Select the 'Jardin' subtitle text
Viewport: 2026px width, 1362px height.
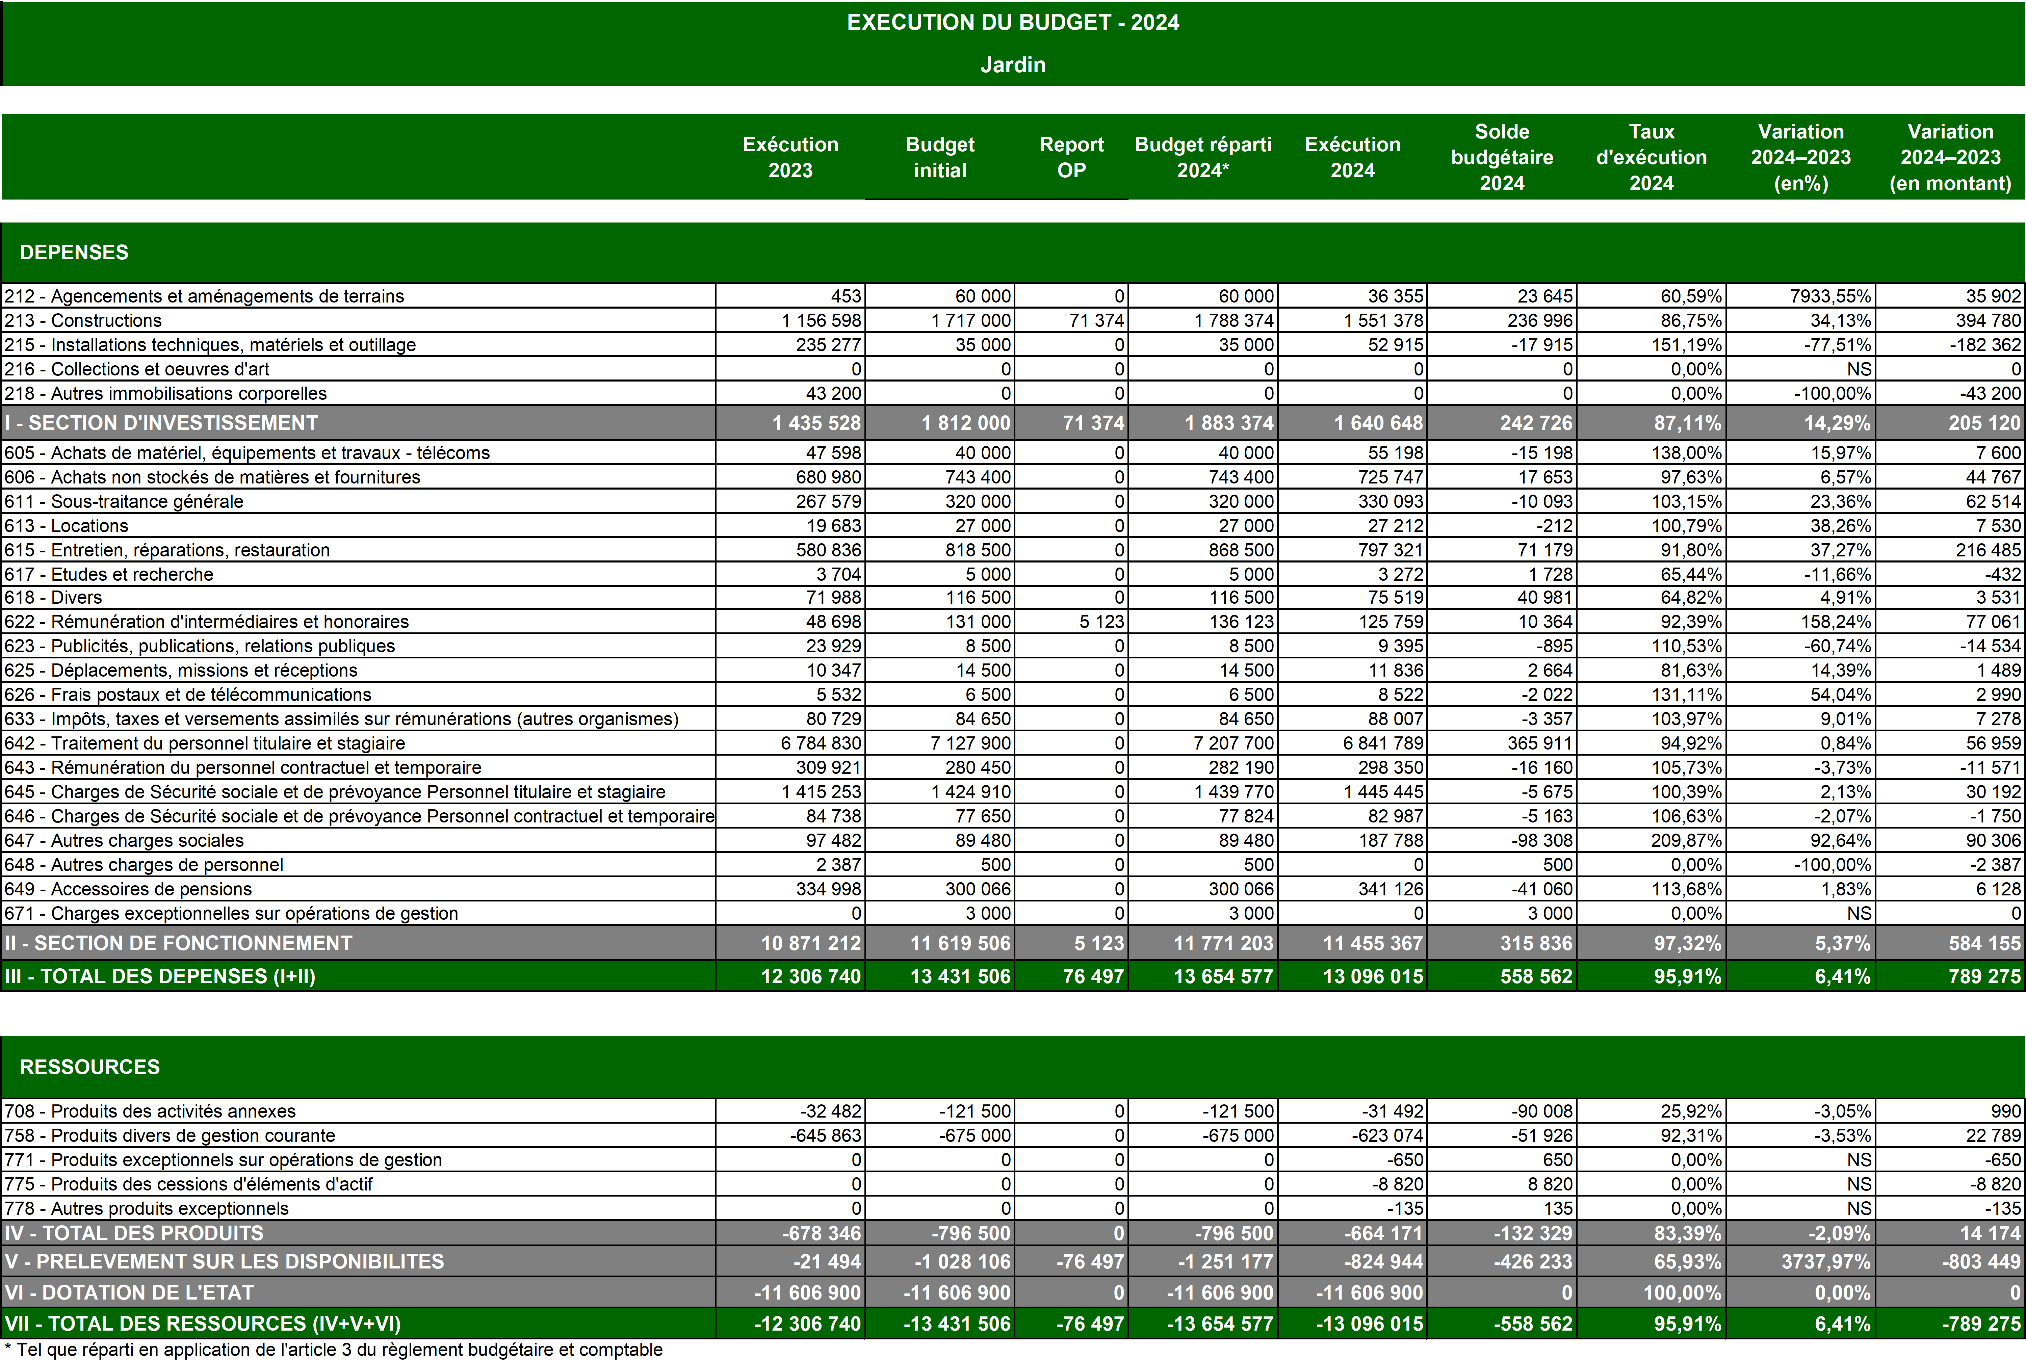pos(1013,65)
